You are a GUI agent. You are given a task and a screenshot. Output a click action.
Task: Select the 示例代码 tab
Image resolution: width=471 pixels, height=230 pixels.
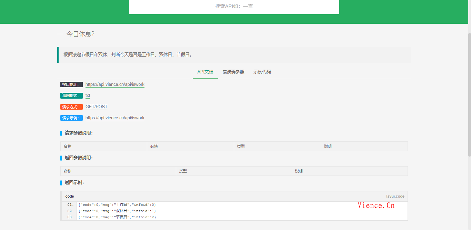(x=262, y=72)
